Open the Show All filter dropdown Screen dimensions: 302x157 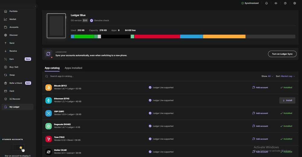tap(267, 76)
